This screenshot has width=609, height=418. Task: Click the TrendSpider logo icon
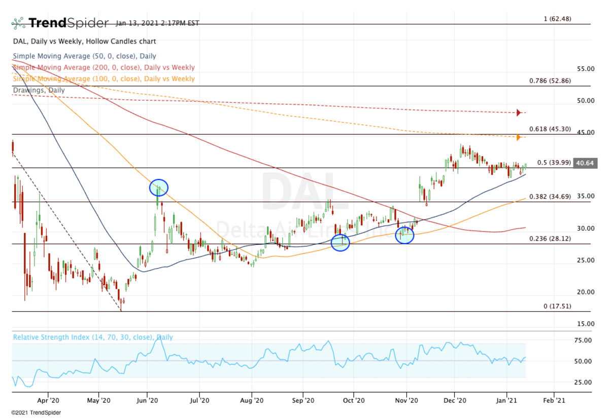click(x=18, y=22)
